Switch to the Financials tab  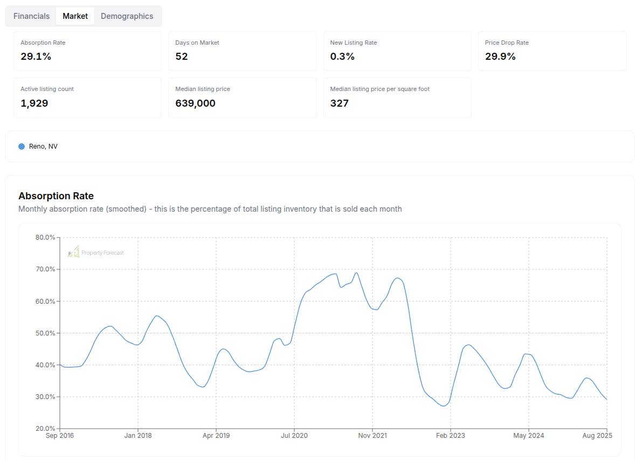[x=31, y=16]
